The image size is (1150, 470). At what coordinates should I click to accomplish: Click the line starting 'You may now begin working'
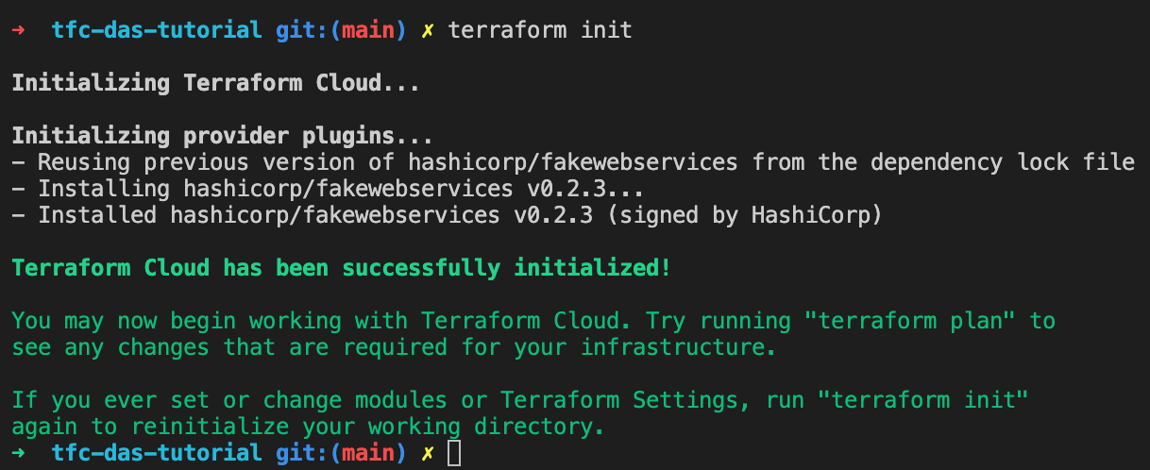point(533,321)
